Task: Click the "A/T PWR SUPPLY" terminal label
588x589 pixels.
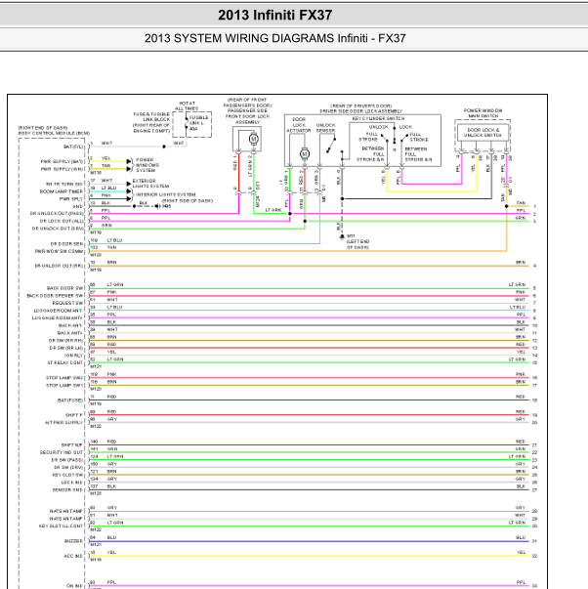Action: point(63,422)
